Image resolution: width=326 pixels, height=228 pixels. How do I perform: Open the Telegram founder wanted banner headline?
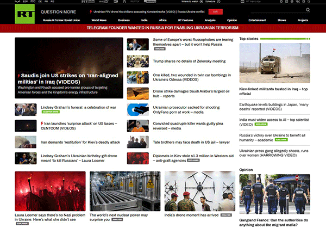(162, 28)
